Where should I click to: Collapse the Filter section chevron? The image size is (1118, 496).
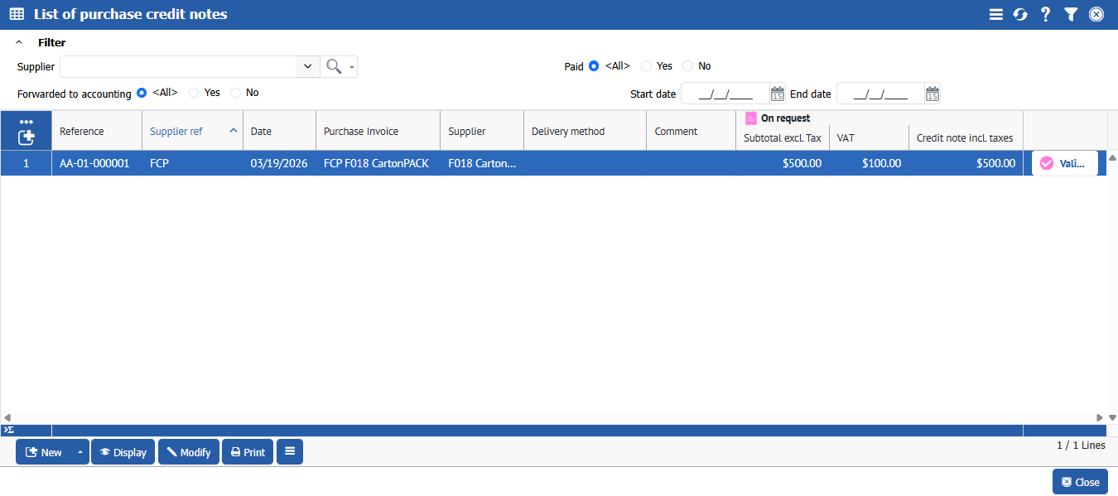(19, 42)
